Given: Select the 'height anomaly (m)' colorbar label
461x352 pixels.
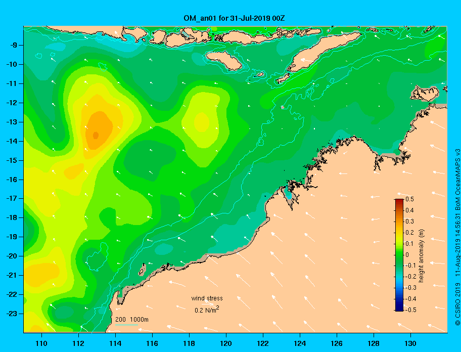Looking at the screenshot, I should [421, 256].
